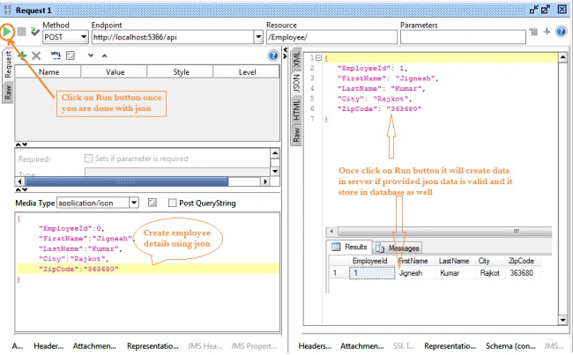This screenshot has width=573, height=355.
Task: Click scroll-left arrow of parameter details scrollbar
Action: tap(19, 181)
